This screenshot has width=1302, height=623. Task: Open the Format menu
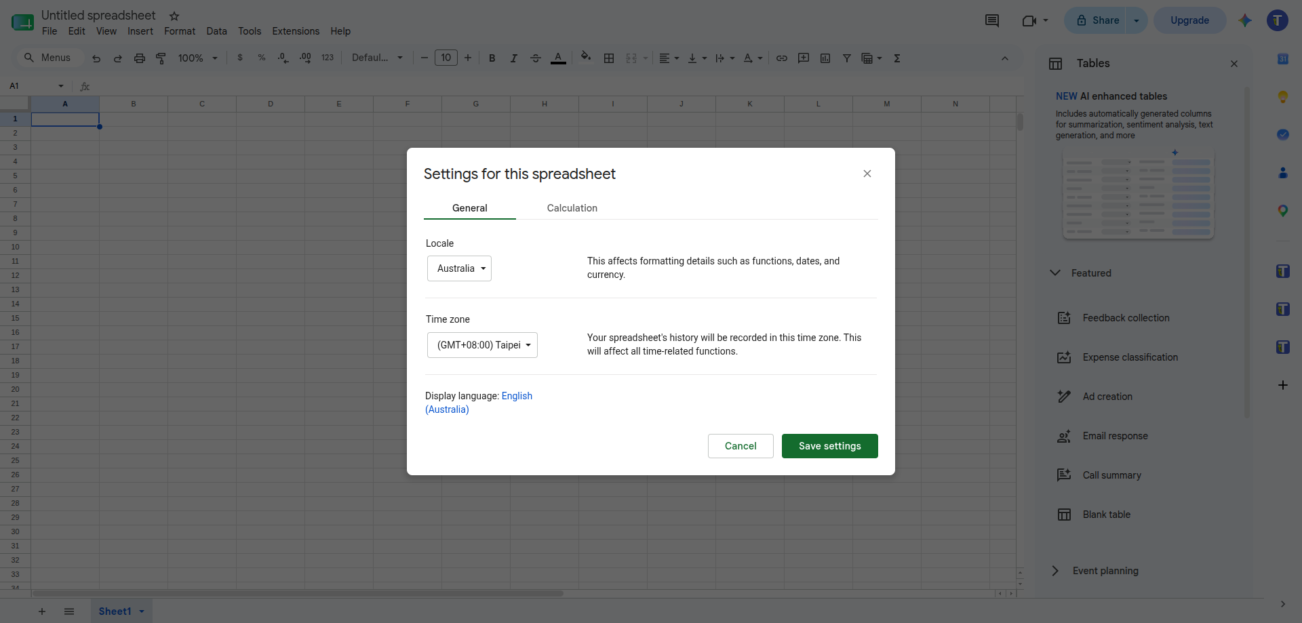point(180,31)
